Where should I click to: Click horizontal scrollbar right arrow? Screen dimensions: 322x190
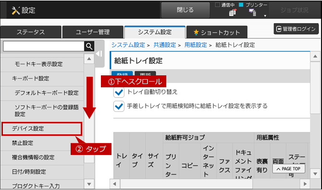tap(305, 184)
